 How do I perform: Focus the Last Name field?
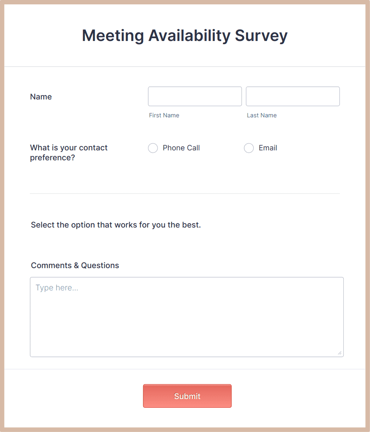click(x=292, y=96)
